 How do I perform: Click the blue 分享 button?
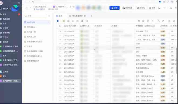[x=114, y=8]
